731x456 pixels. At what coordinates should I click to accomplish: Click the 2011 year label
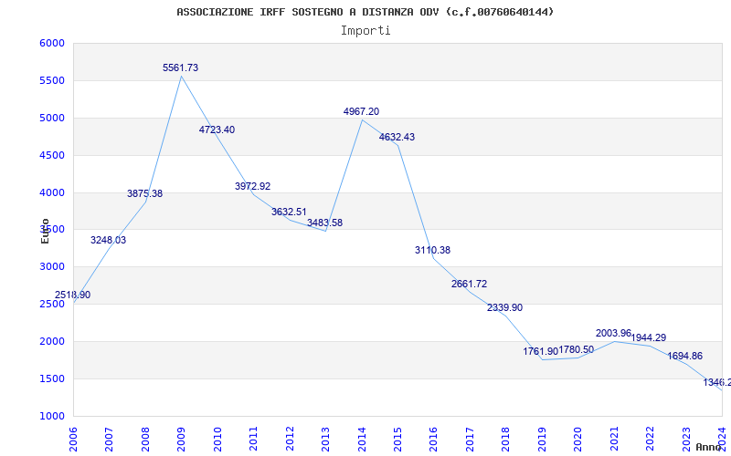pyautogui.click(x=254, y=439)
